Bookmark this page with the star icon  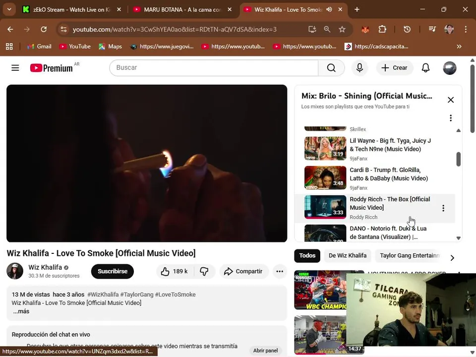click(x=342, y=29)
